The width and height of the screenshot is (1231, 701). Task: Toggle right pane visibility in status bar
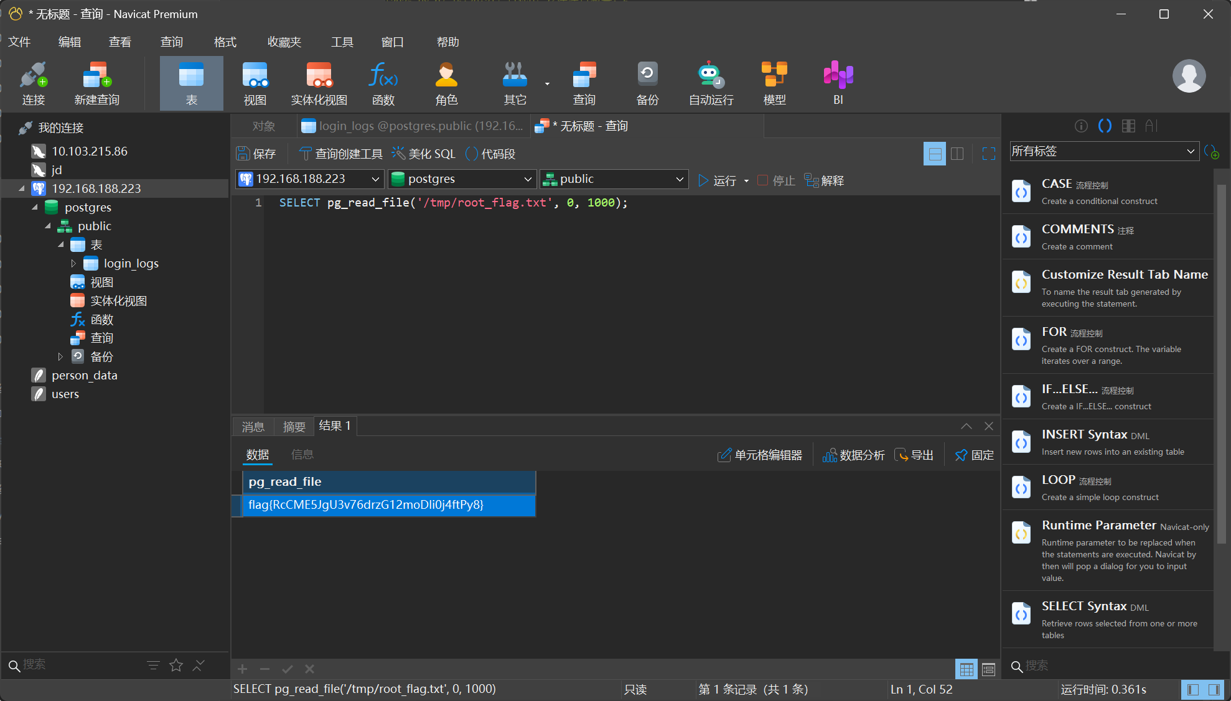(1214, 689)
